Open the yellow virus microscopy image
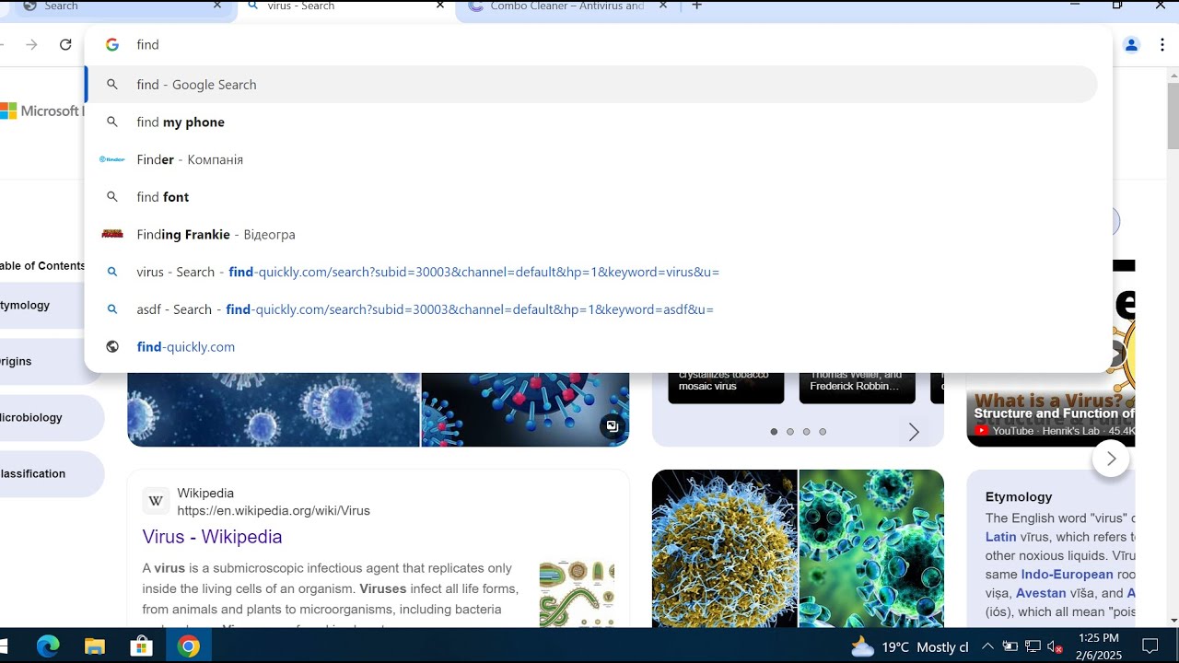The image size is (1179, 663). 725,549
